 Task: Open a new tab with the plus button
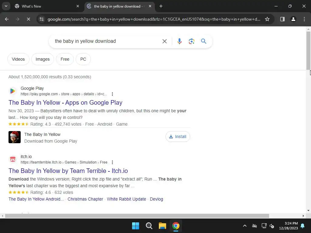[x=161, y=6]
